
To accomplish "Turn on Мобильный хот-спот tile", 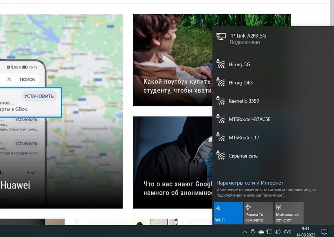I will (289, 213).
